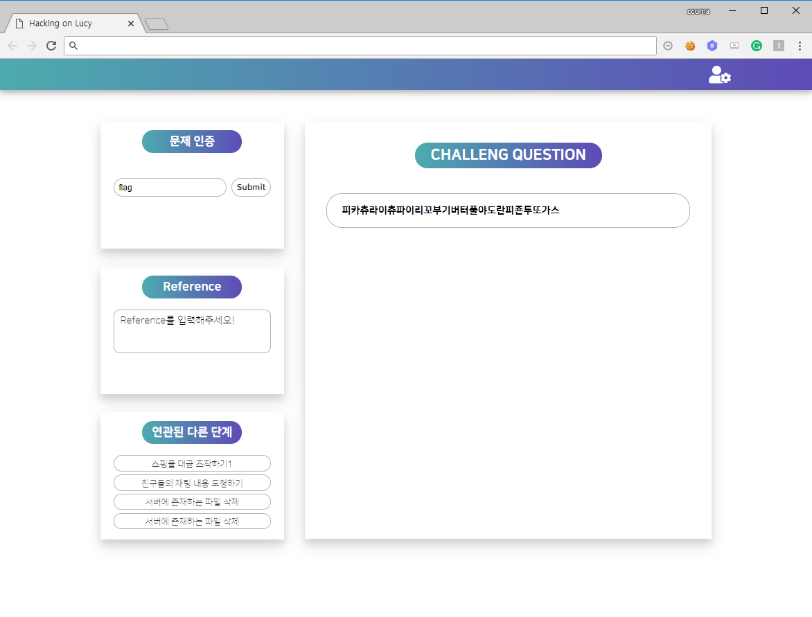
Task: Click the flag input field
Action: 170,187
